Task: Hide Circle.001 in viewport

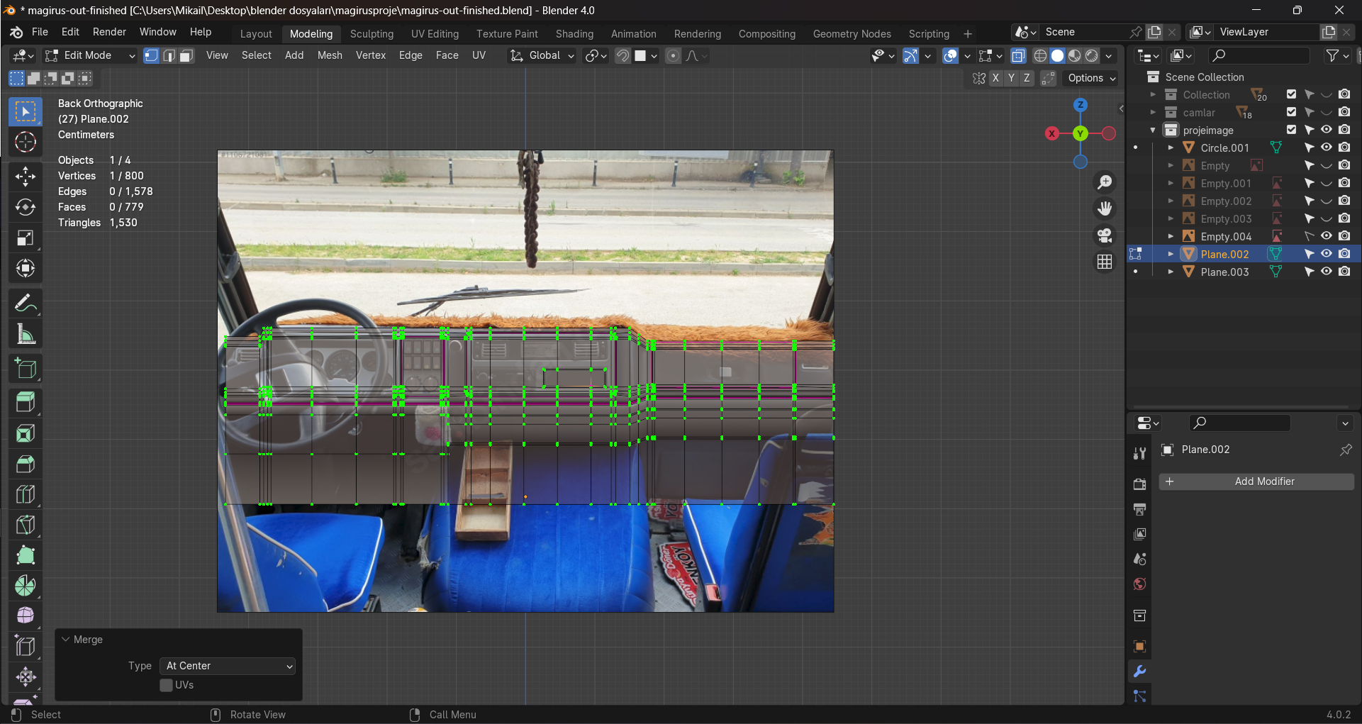Action: (x=1326, y=147)
